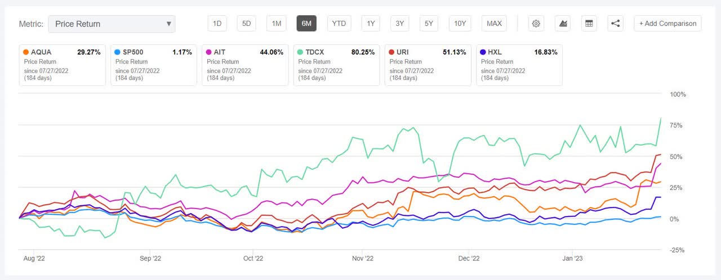721x280 pixels.
Task: Click the URI red legend dot
Action: [392, 52]
